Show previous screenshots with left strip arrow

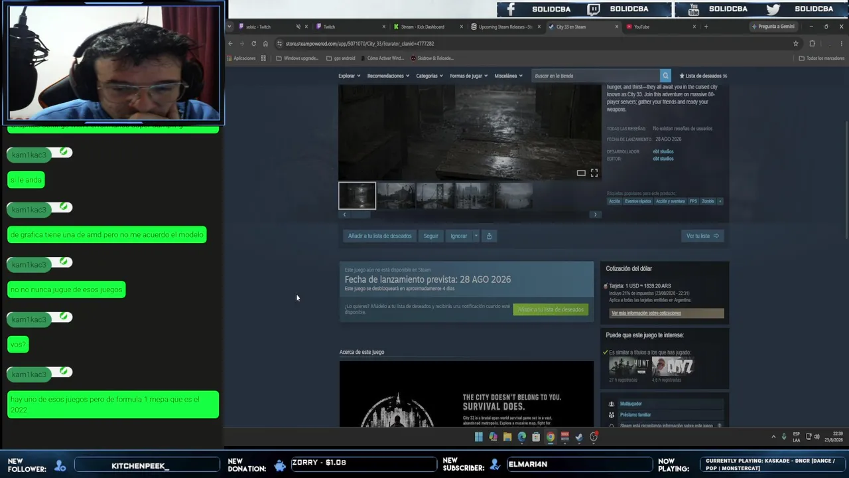click(344, 214)
